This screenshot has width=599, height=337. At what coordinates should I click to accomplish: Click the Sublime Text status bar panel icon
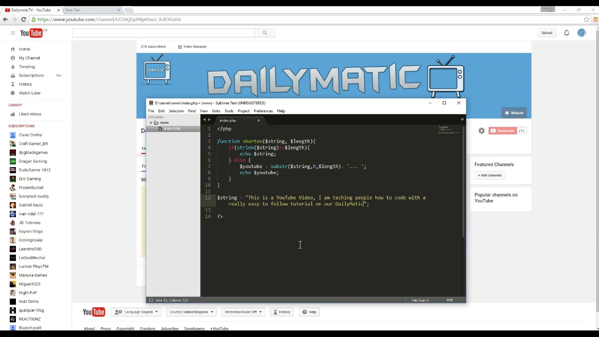(151, 300)
